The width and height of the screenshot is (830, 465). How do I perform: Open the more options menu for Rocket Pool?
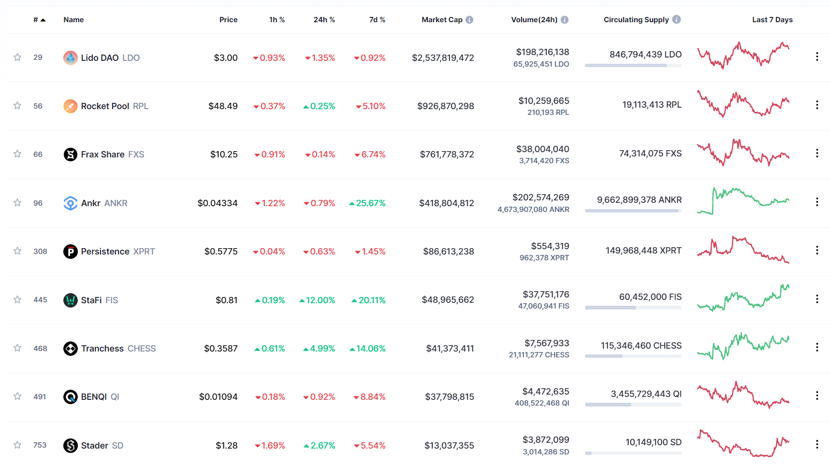(x=817, y=105)
